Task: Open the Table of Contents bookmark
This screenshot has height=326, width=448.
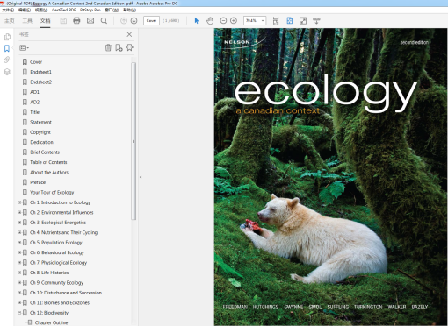Action: [48, 162]
